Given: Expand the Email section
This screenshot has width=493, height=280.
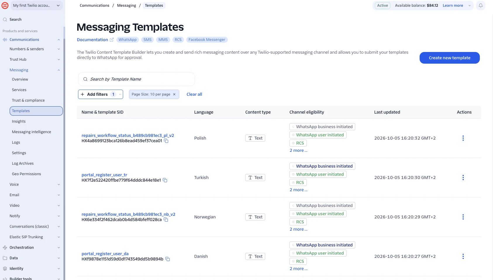Looking at the screenshot, I should point(59,195).
